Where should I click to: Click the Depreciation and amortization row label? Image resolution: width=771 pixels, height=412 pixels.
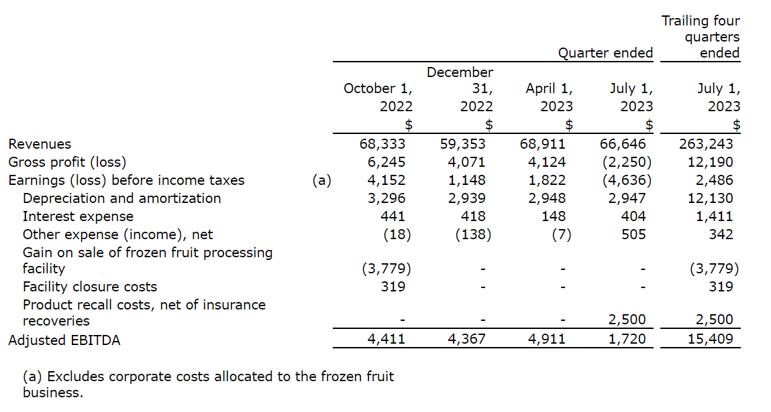pyautogui.click(x=121, y=198)
